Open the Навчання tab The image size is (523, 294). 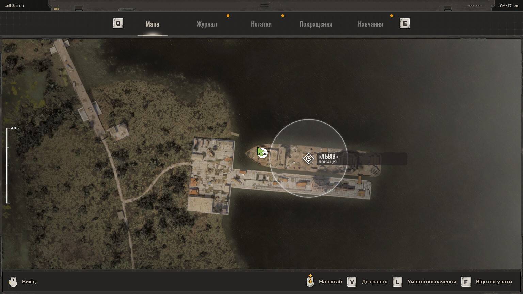click(370, 24)
